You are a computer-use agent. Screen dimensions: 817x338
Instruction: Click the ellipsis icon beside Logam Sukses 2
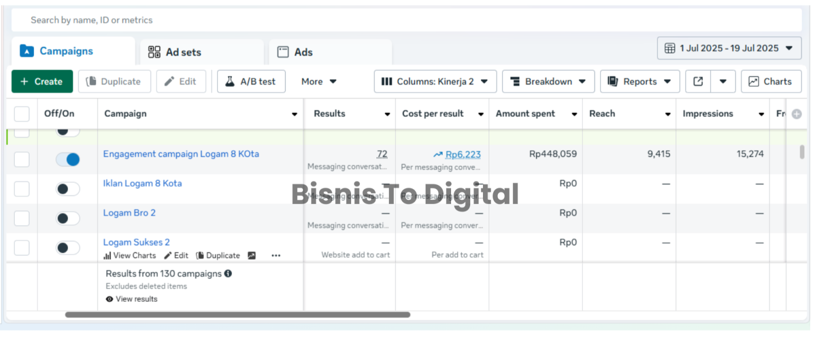[x=276, y=256]
